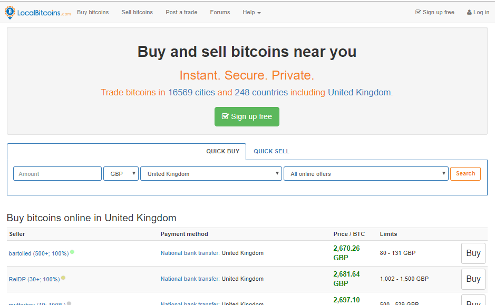Click the green online status dot for bartolied
This screenshot has width=495, height=305.
[72, 252]
